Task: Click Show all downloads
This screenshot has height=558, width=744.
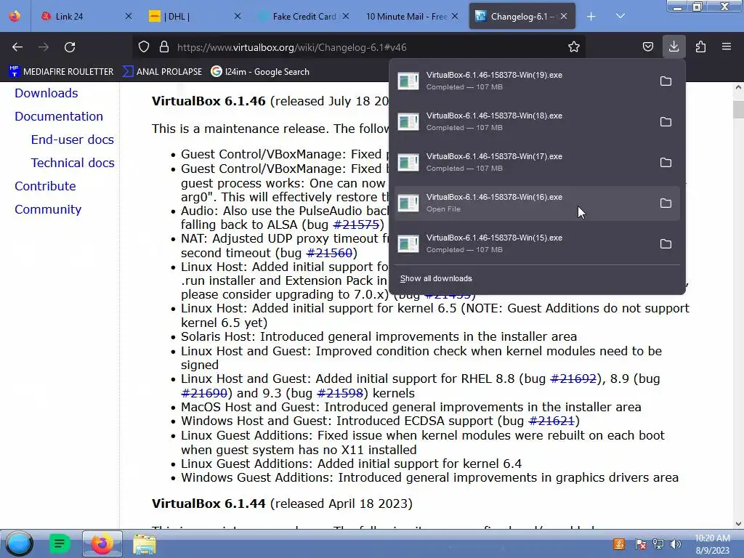Action: [436, 278]
